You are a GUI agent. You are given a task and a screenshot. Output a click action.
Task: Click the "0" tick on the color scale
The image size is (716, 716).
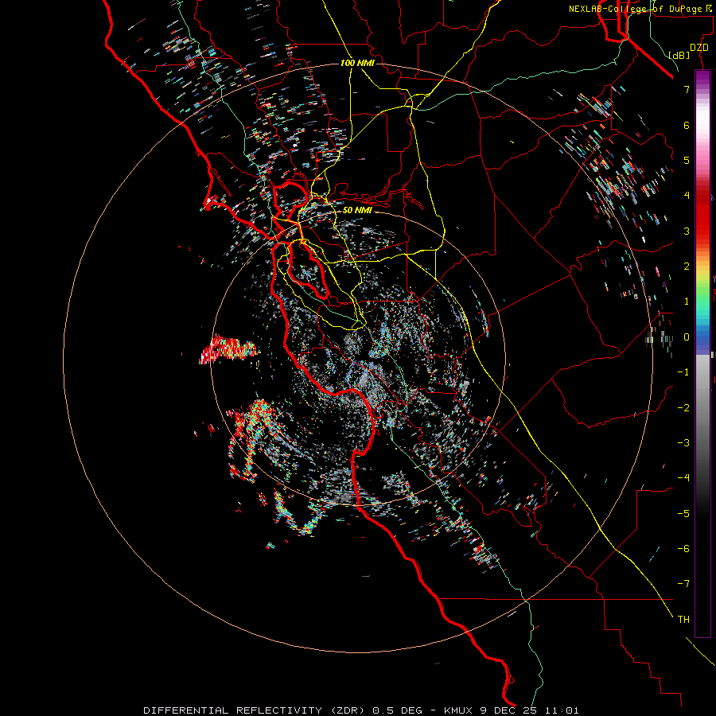click(687, 337)
